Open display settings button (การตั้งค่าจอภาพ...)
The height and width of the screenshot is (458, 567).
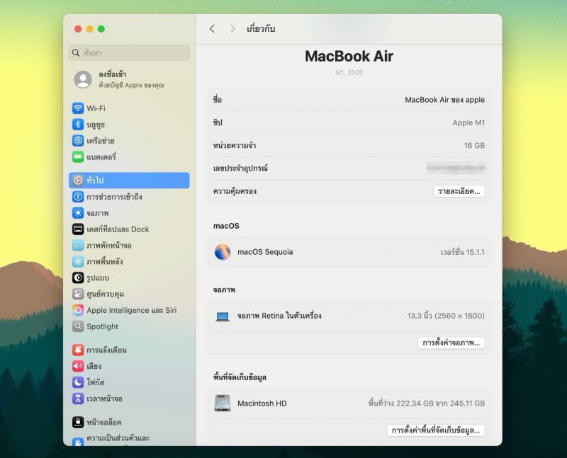(x=451, y=343)
